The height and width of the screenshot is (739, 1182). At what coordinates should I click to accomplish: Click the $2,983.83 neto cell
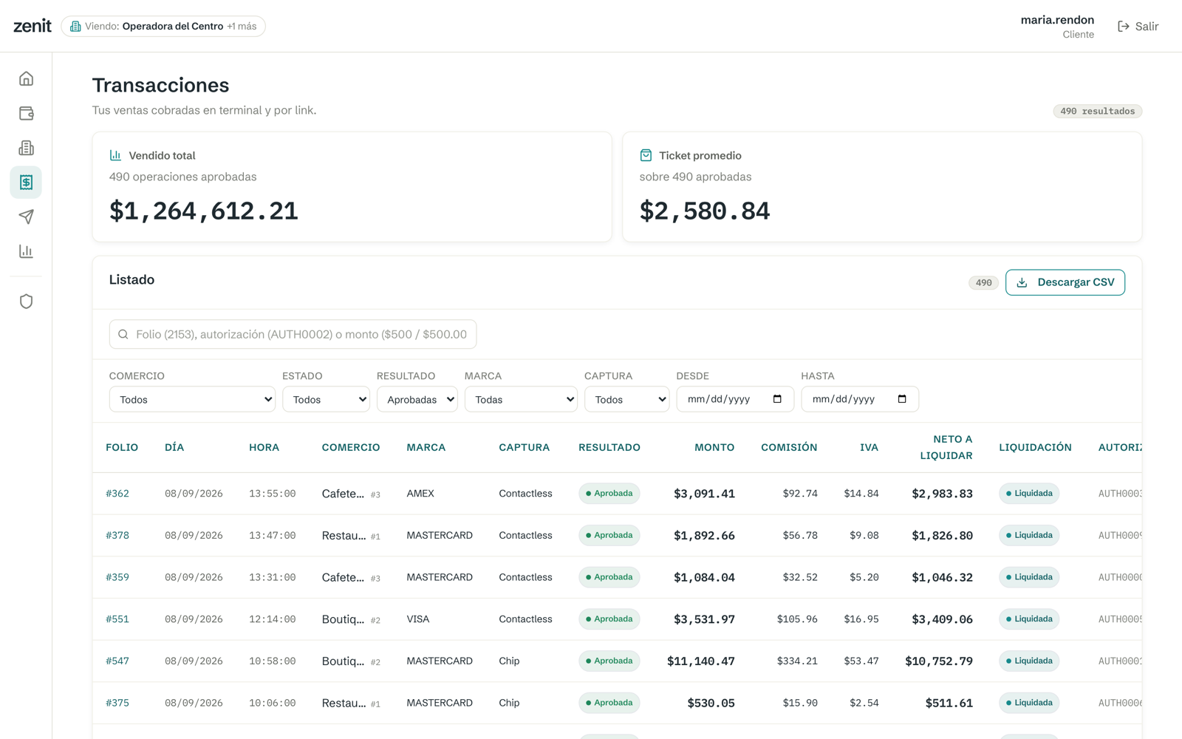[942, 494]
